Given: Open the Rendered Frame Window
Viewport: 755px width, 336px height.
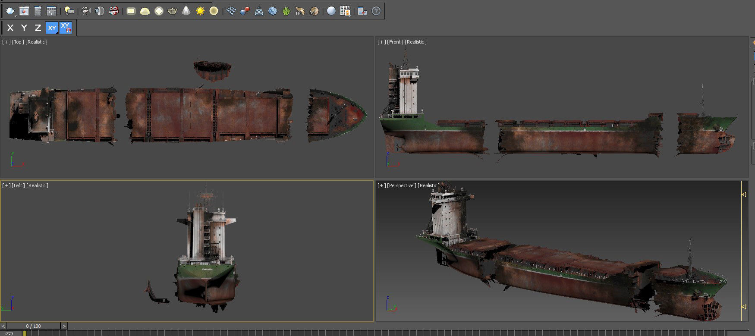Looking at the screenshot, I should tap(24, 11).
